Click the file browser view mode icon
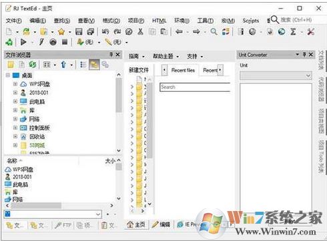327x241 pixels. coord(47,65)
